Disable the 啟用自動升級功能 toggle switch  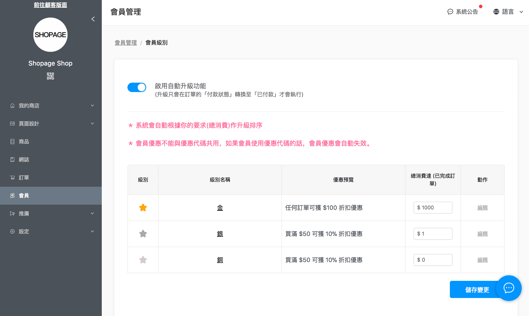point(137,87)
